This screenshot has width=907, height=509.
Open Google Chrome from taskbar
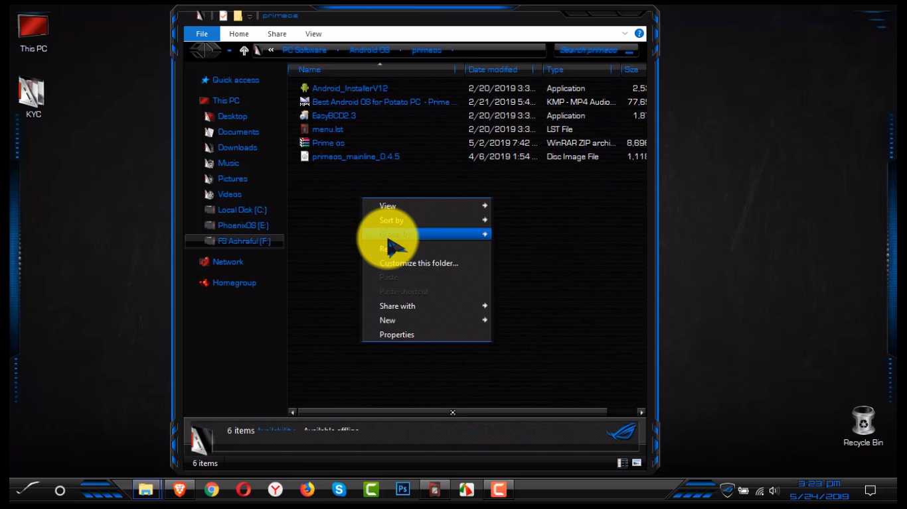211,490
